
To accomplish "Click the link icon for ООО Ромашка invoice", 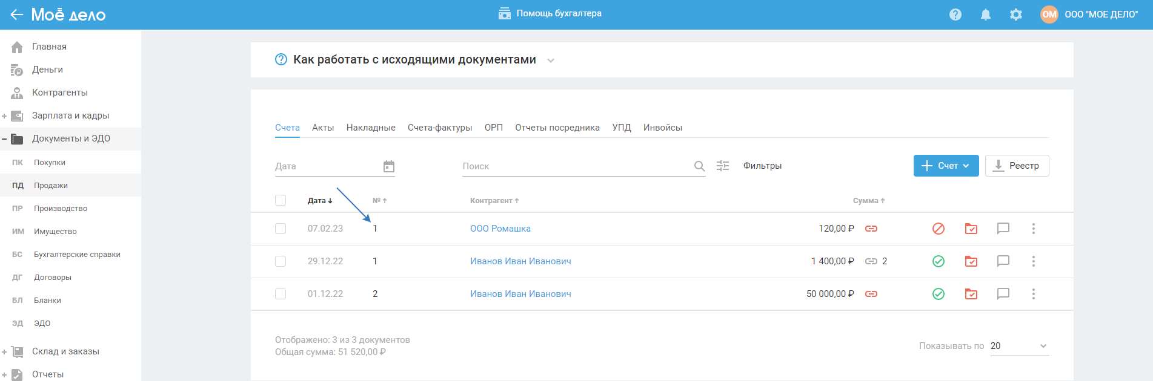I will point(871,229).
